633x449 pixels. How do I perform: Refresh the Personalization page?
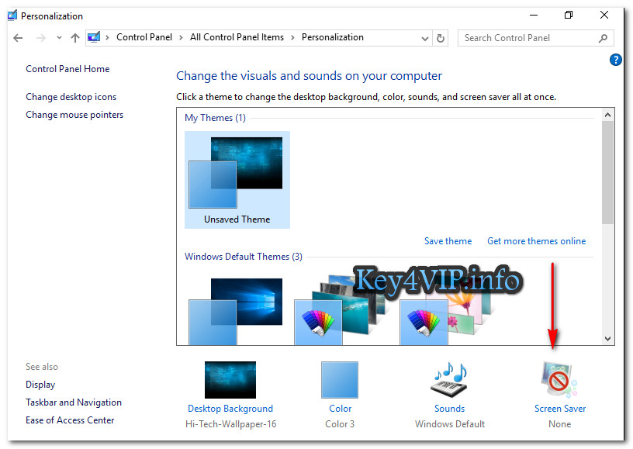441,38
